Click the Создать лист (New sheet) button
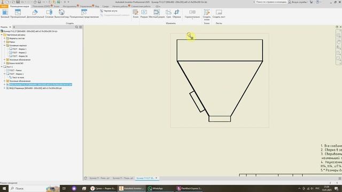Screen dimensions: 342x192 point(219,13)
